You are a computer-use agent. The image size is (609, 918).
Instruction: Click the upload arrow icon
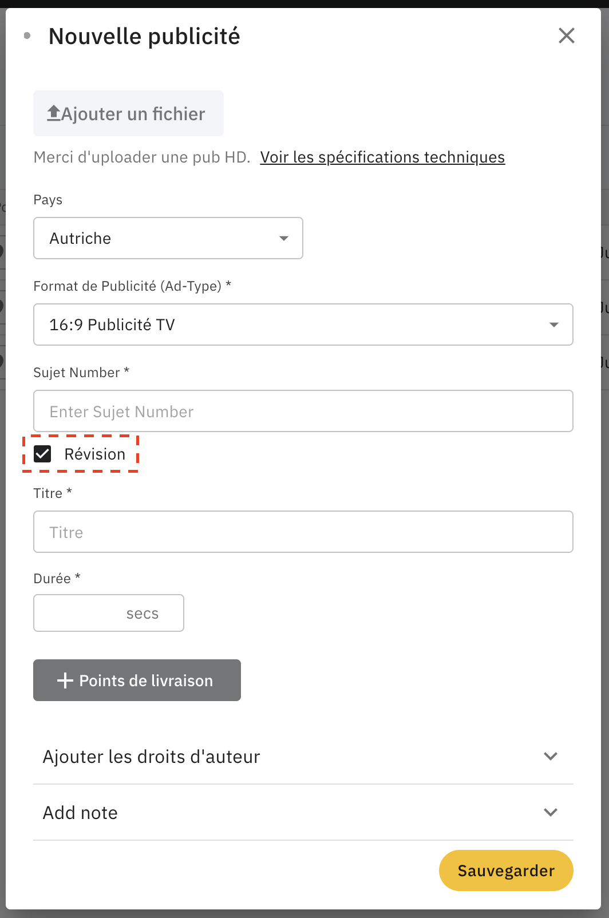(54, 113)
